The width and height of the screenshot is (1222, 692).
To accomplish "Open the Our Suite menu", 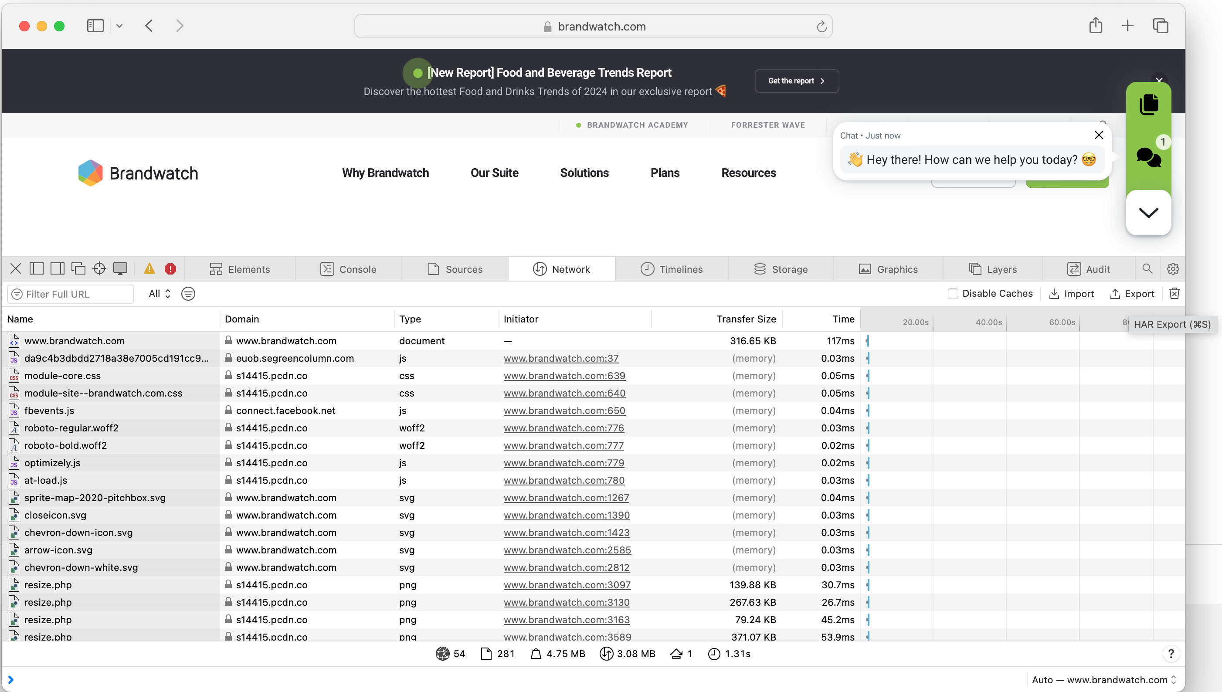I will tap(494, 173).
